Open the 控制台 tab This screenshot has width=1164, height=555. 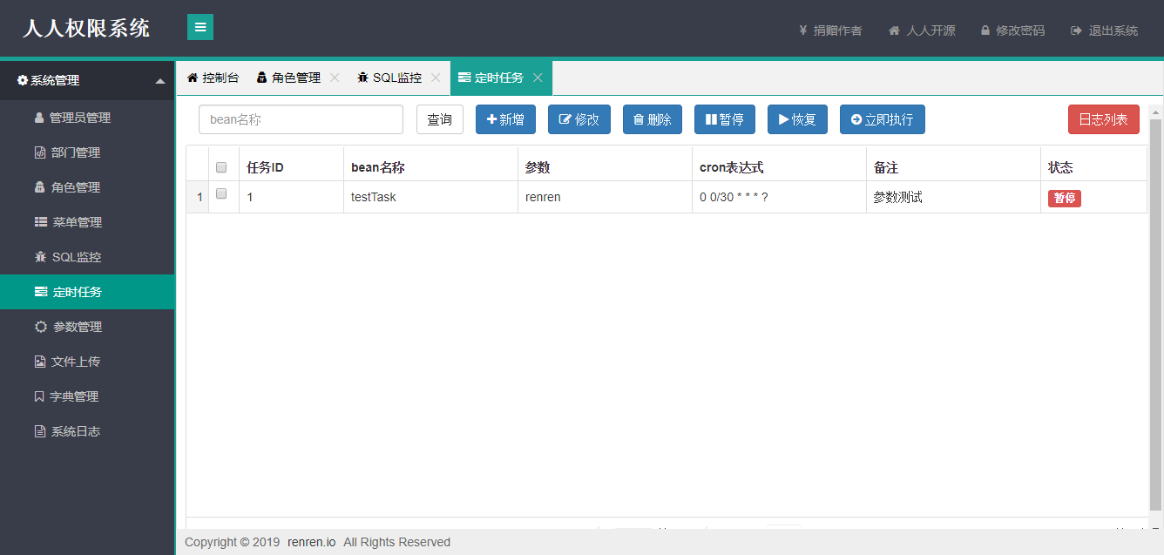point(213,78)
